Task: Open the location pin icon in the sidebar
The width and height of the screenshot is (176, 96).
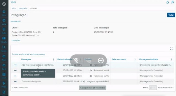Action: coord(4,29)
